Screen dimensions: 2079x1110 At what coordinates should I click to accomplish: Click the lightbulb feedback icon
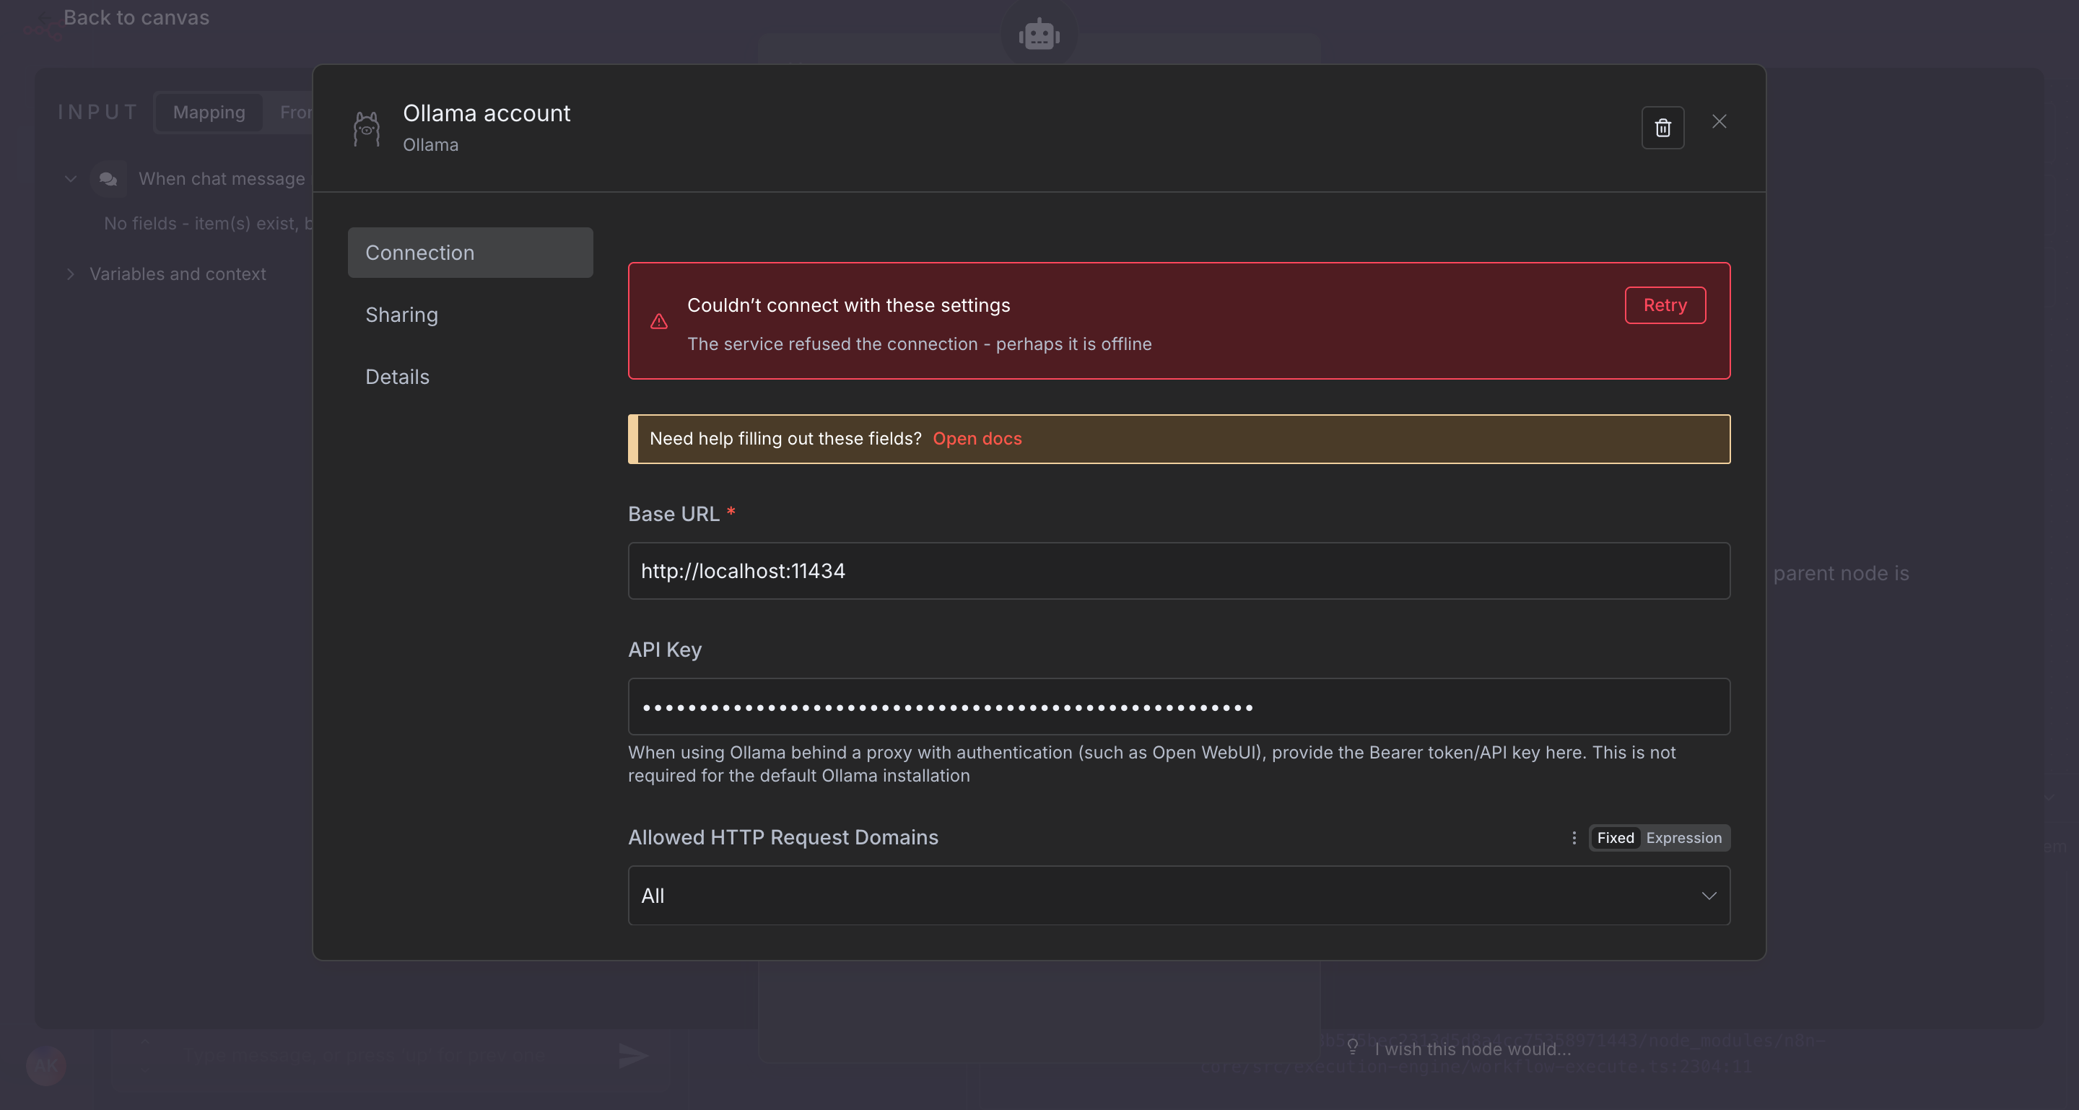point(1353,1047)
